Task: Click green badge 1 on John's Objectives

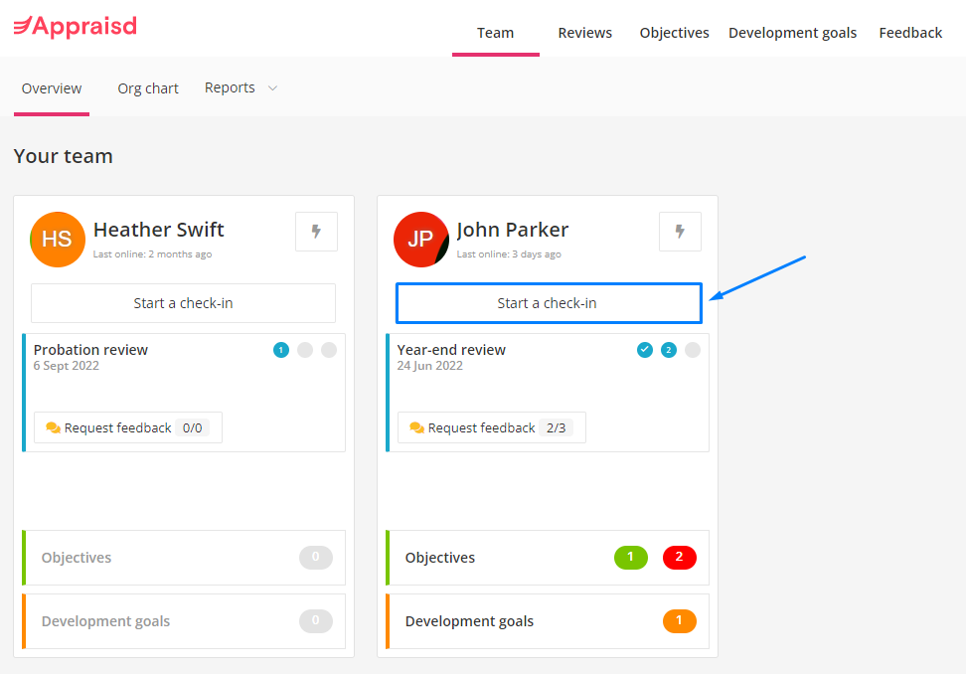Action: [631, 557]
